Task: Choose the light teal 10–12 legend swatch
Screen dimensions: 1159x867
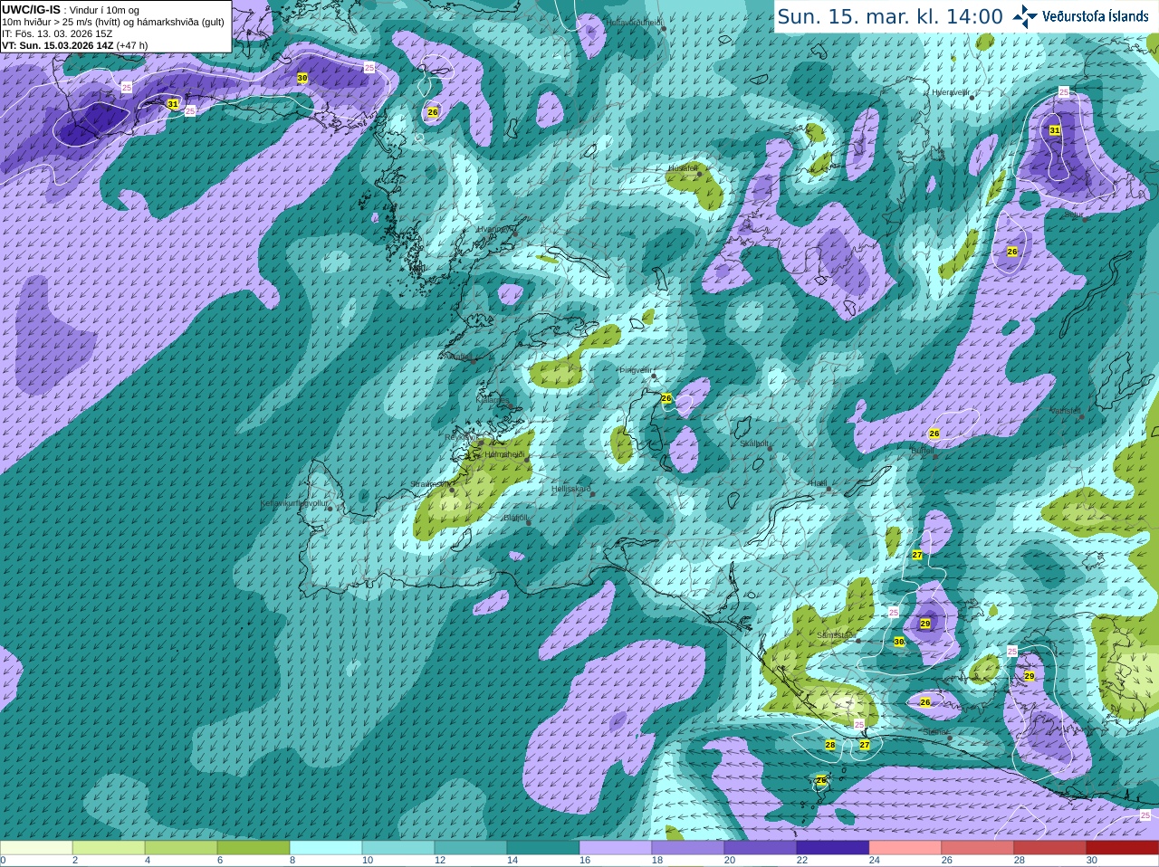Action: [398, 848]
